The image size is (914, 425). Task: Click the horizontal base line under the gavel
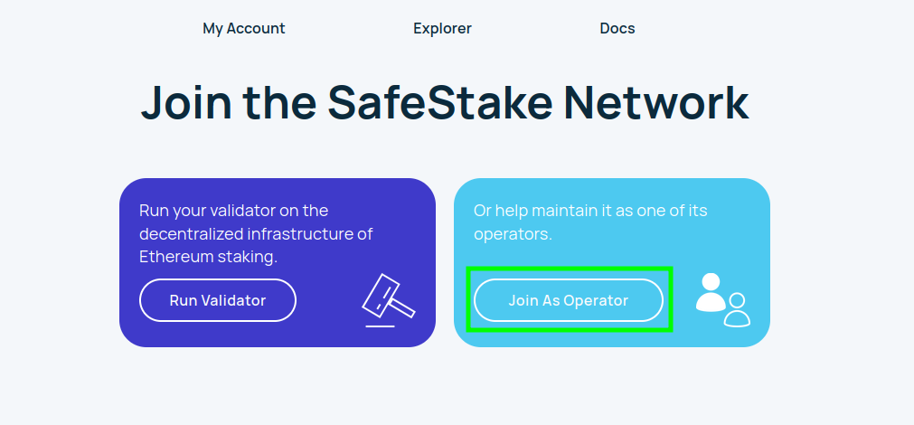tap(380, 326)
